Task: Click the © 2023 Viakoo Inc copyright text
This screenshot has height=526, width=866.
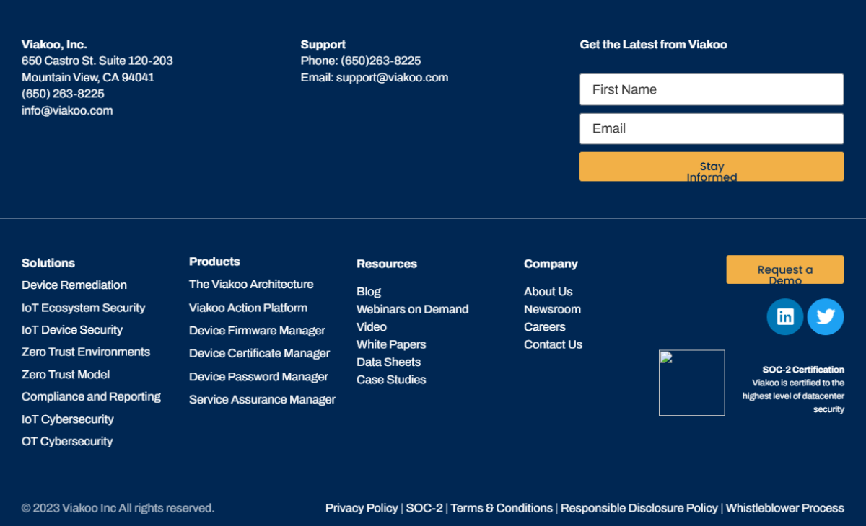Action: point(118,508)
